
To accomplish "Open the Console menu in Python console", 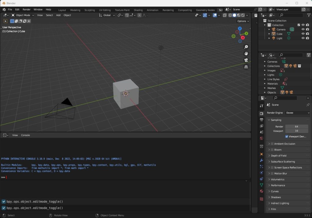I will [25, 135].
